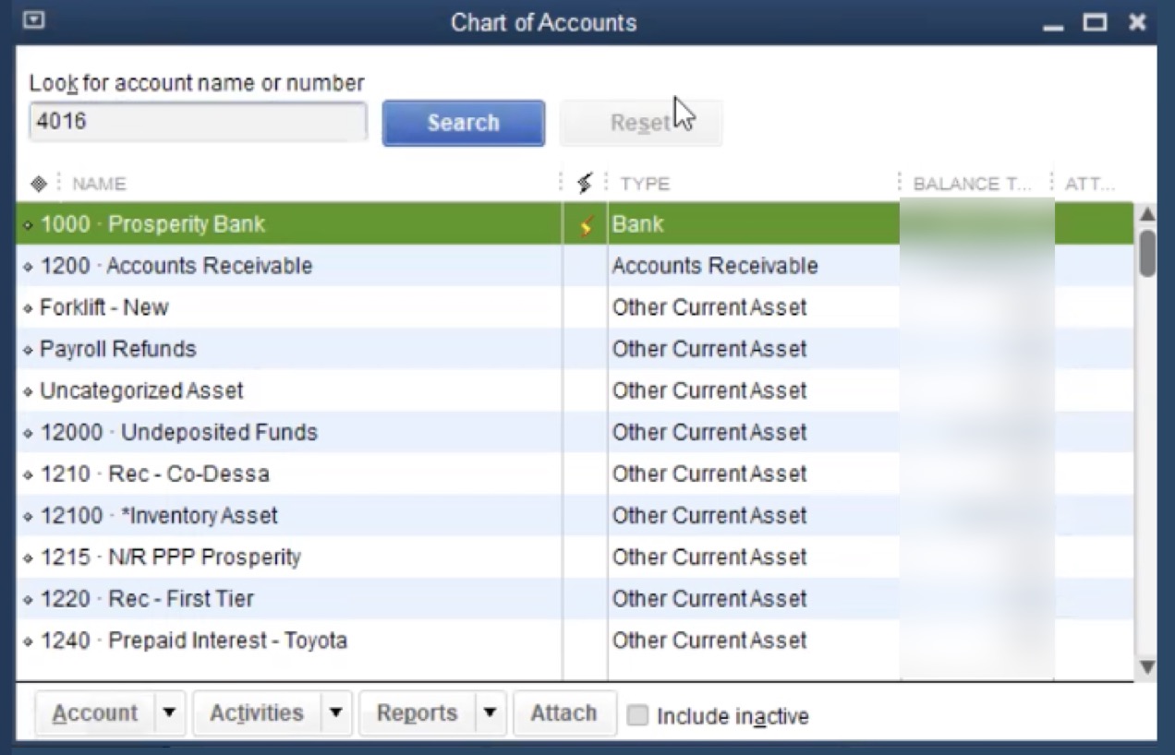This screenshot has height=755, width=1175.
Task: Click the diamond marker beside Forklift - New
Action: click(x=28, y=308)
